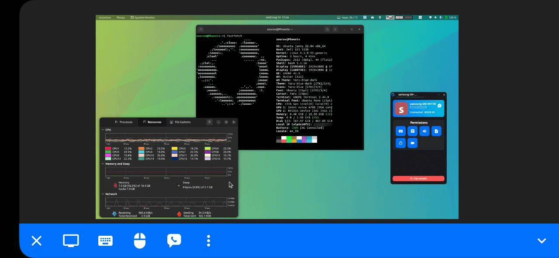Toggle the clipboard permission in the Permissions panel

point(413,131)
